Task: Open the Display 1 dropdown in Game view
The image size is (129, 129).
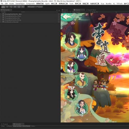Action: click(66, 12)
